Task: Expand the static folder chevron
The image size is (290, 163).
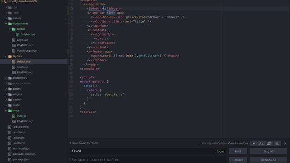Action: coord(6,105)
